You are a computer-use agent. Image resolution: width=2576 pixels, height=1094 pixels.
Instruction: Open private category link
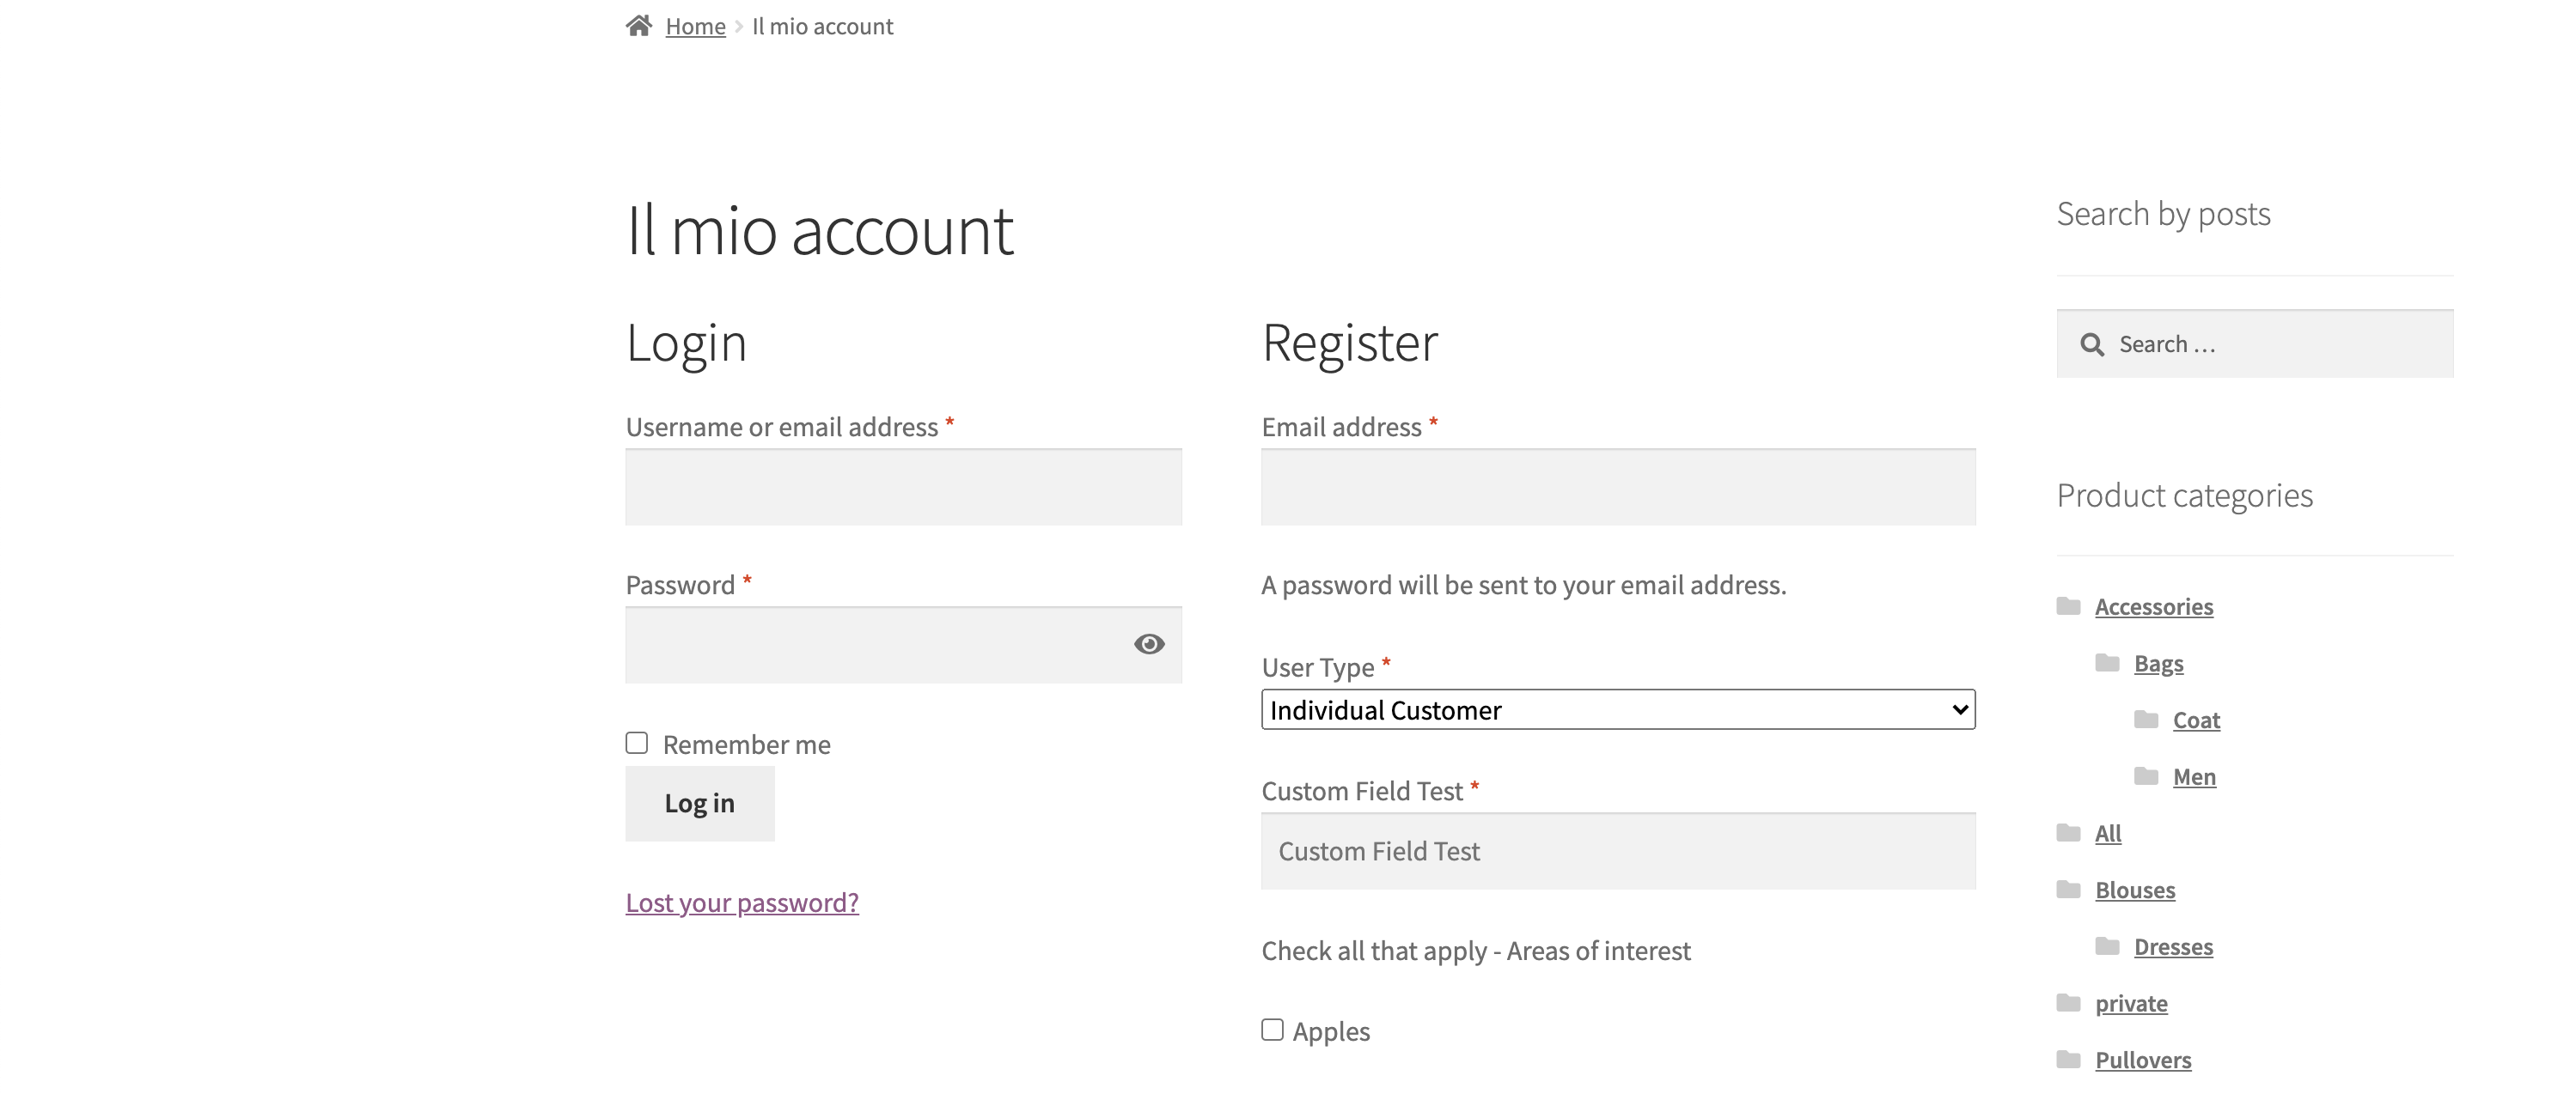(x=2132, y=1004)
